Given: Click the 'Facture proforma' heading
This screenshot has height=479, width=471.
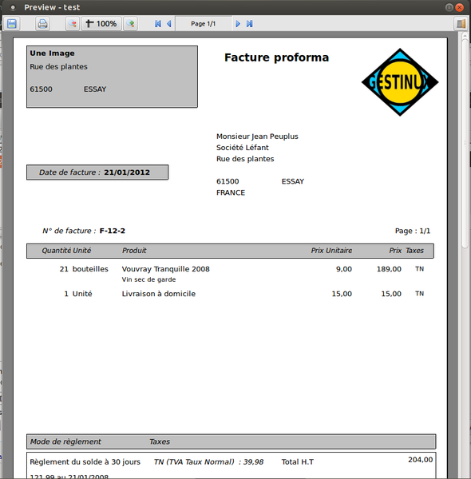Looking at the screenshot, I should (x=276, y=57).
